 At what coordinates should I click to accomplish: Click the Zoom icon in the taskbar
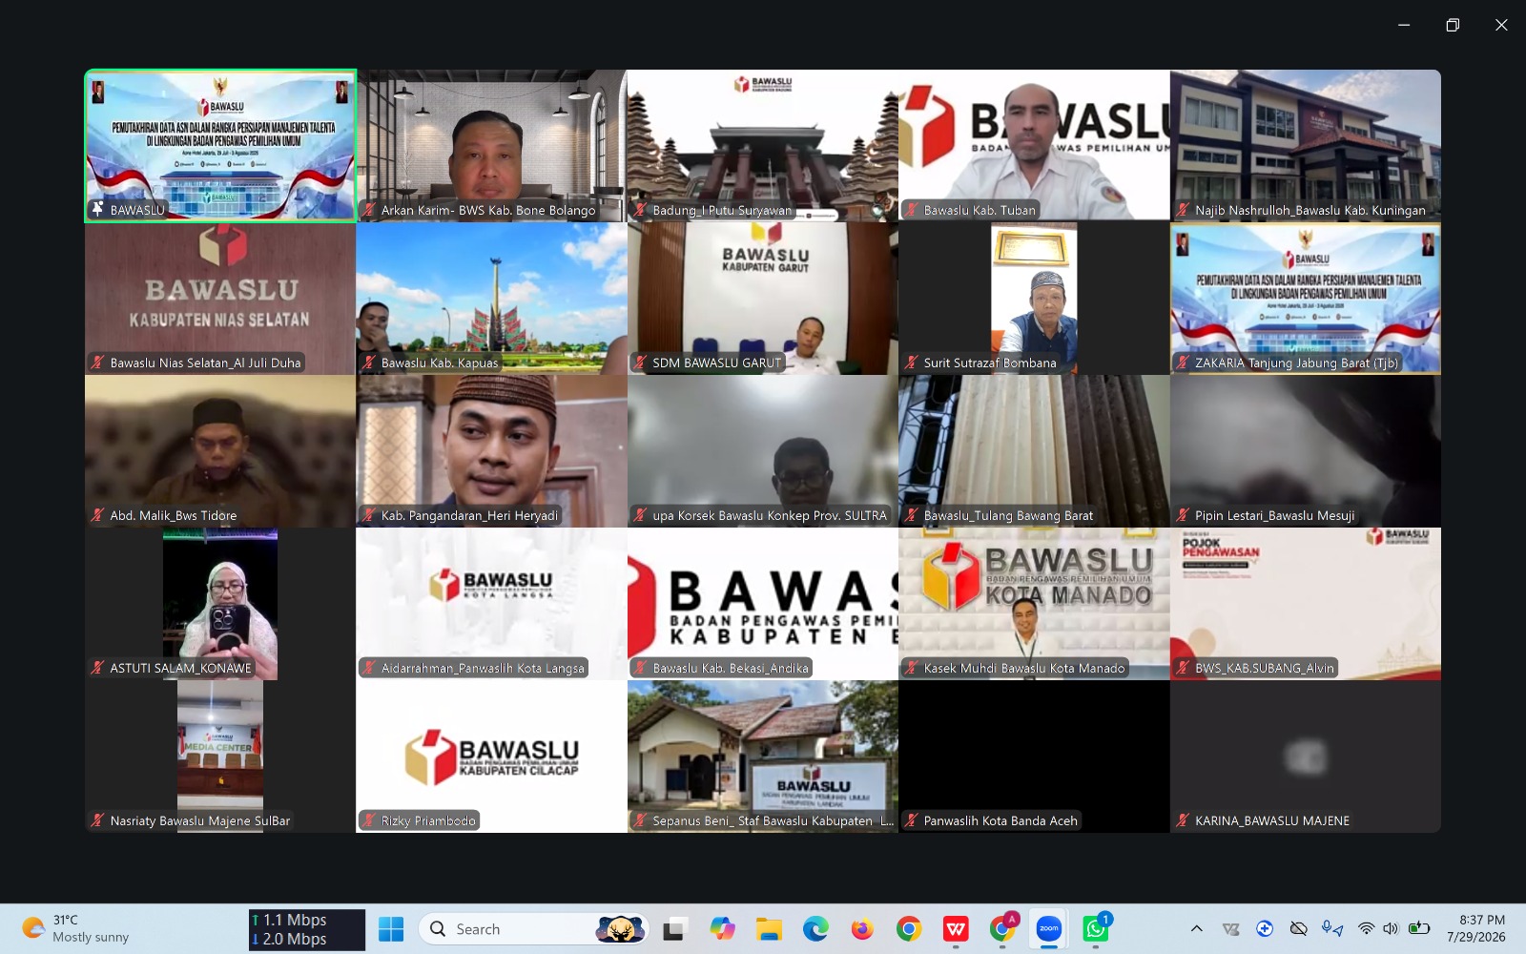[1049, 929]
